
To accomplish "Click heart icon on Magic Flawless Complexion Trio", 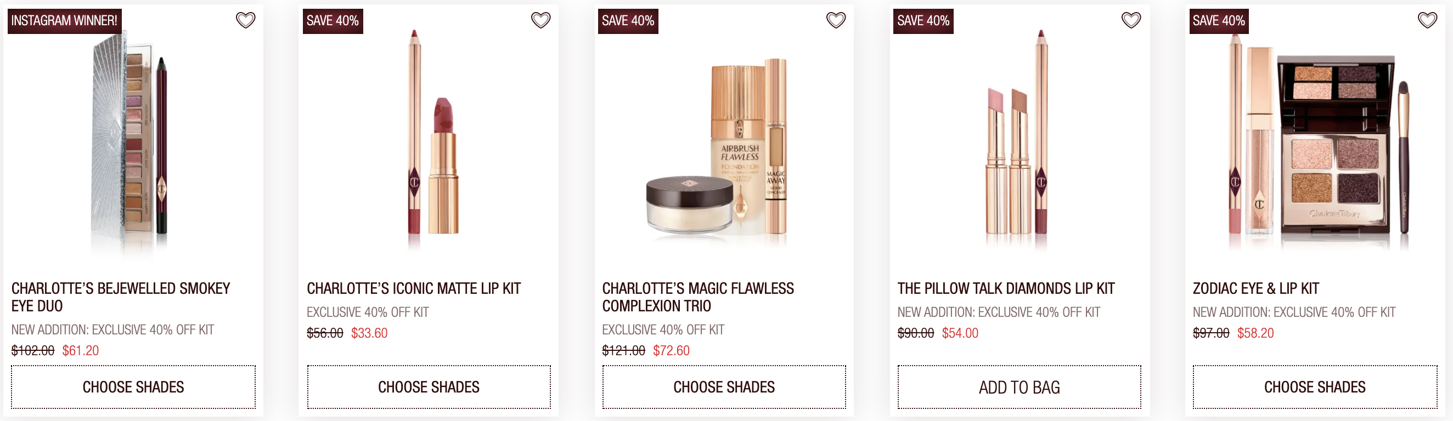I will click(x=835, y=20).
